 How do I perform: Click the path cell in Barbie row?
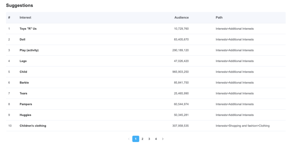point(235,83)
